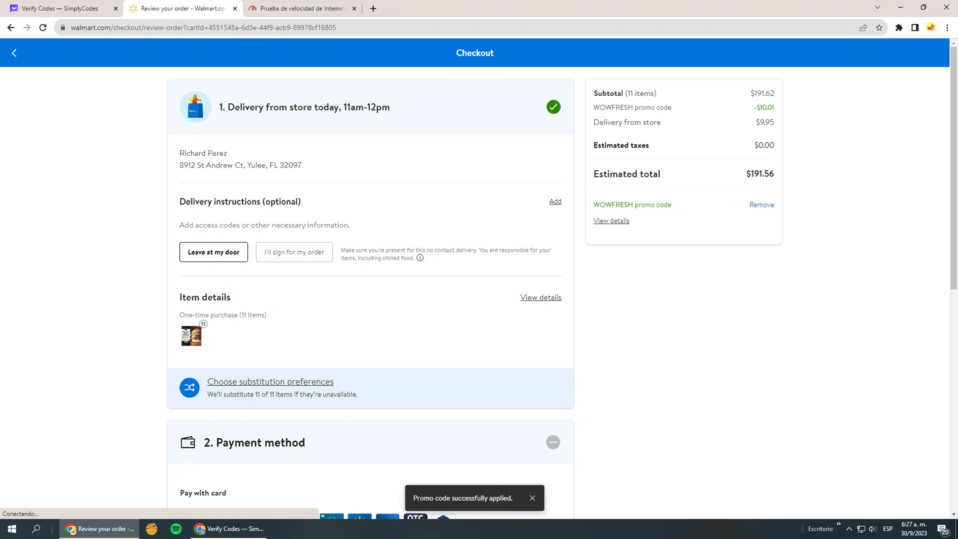Go back using the Checkout header arrow
The width and height of the screenshot is (958, 539).
(x=14, y=53)
